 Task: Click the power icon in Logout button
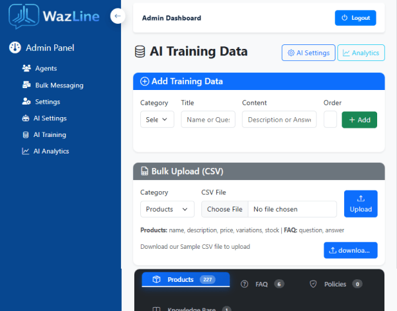pos(344,18)
